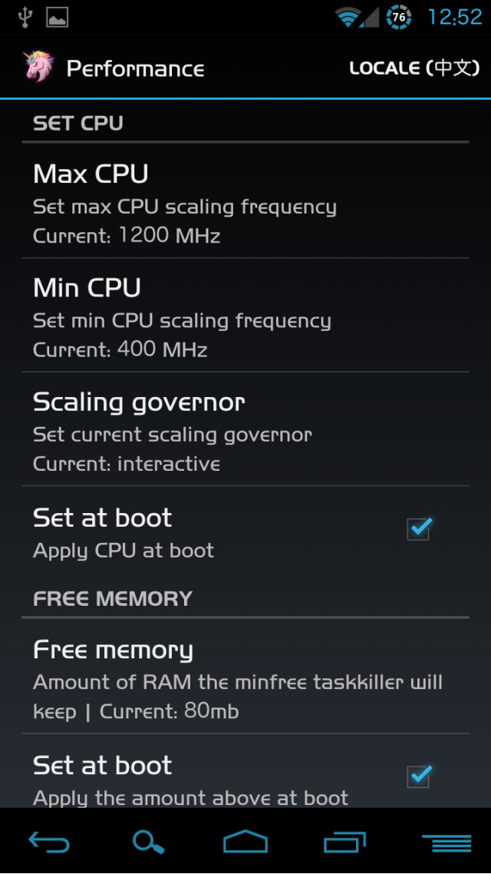Viewport: 491px width, 874px height.
Task: Open the Menu lines icon
Action: pos(447,843)
